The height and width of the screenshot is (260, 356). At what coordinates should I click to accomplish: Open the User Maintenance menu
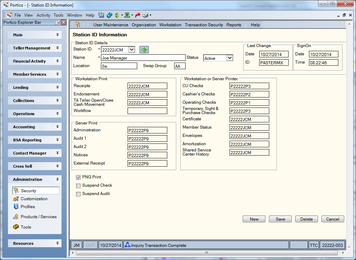click(111, 25)
